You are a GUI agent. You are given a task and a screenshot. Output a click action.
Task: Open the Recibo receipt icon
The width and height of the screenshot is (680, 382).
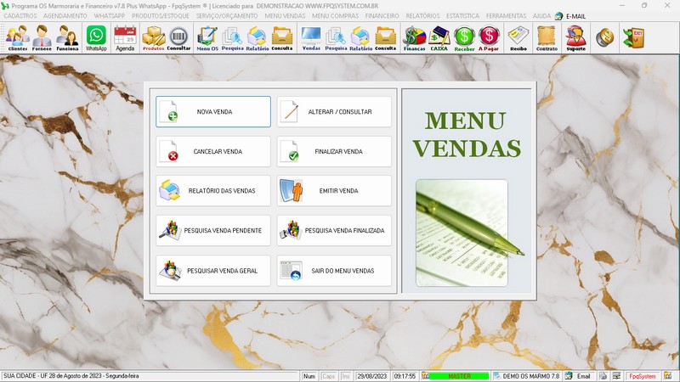pos(518,38)
